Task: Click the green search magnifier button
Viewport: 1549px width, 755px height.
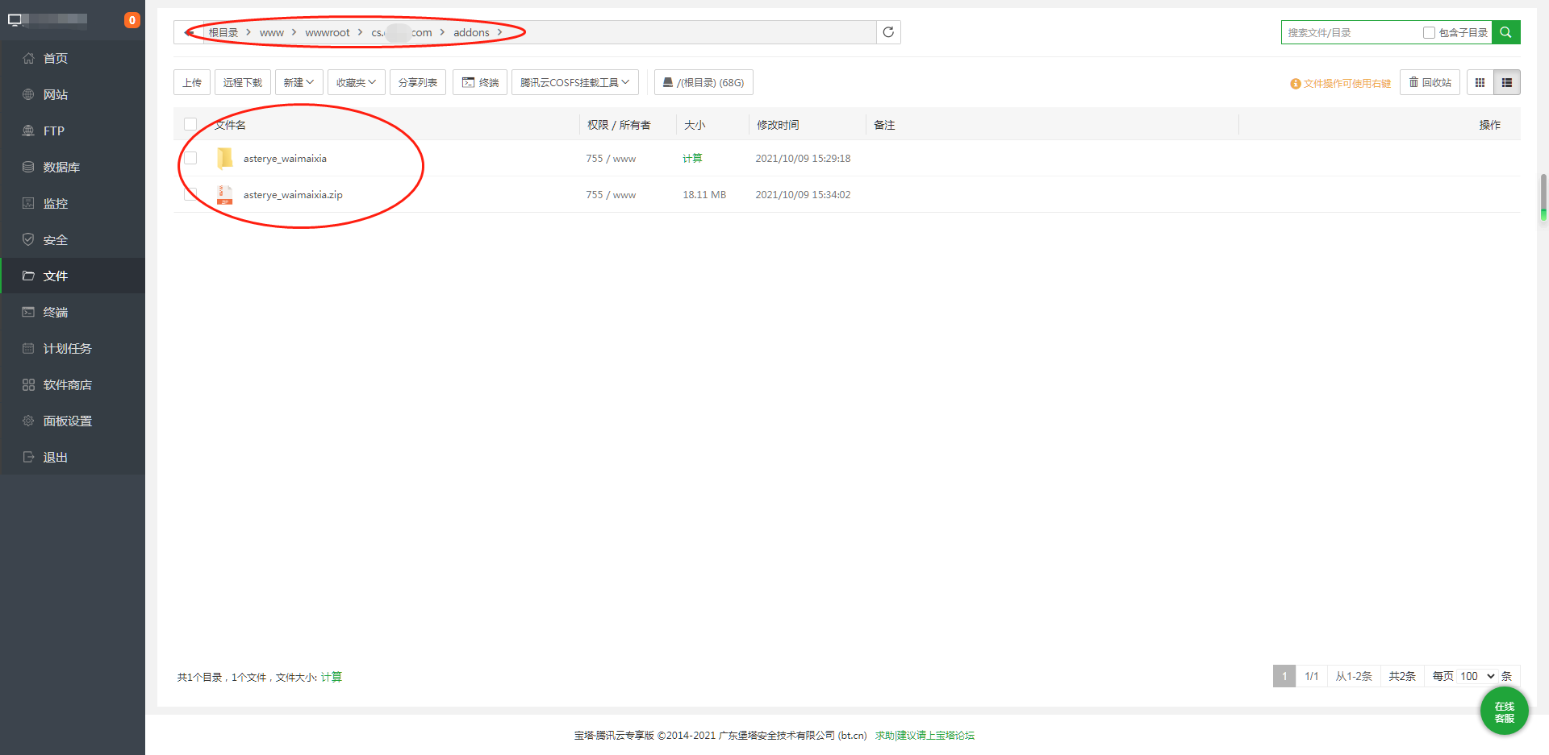Action: coord(1505,32)
